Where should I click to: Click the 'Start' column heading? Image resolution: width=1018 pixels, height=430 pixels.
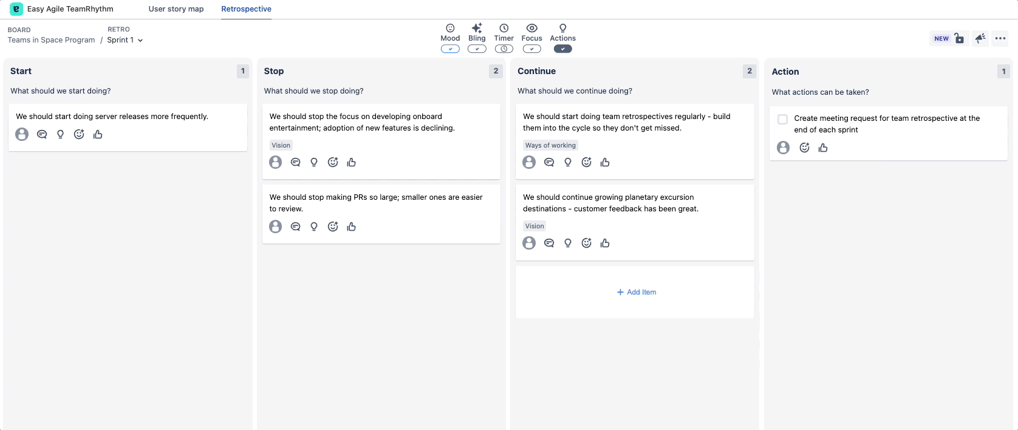(x=21, y=71)
